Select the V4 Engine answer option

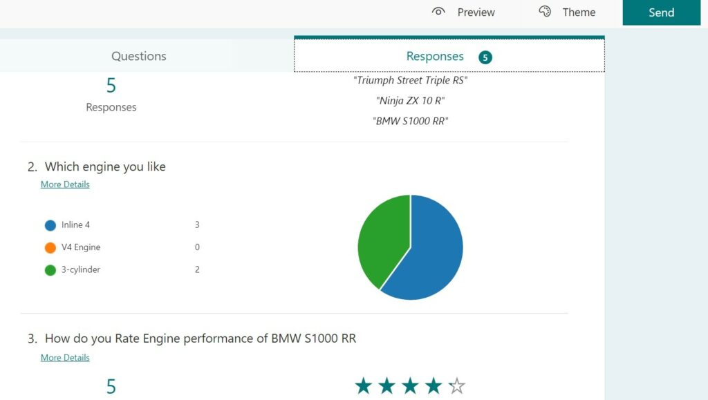point(82,247)
